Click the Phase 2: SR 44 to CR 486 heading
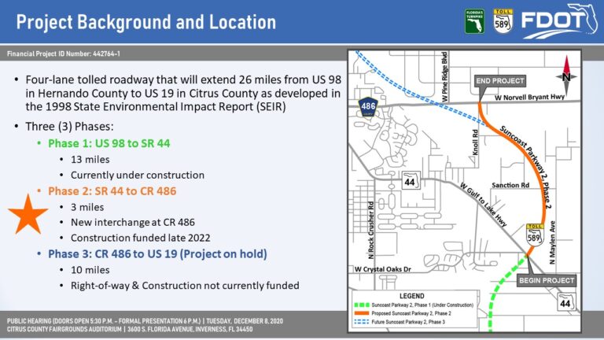 pyautogui.click(x=112, y=191)
